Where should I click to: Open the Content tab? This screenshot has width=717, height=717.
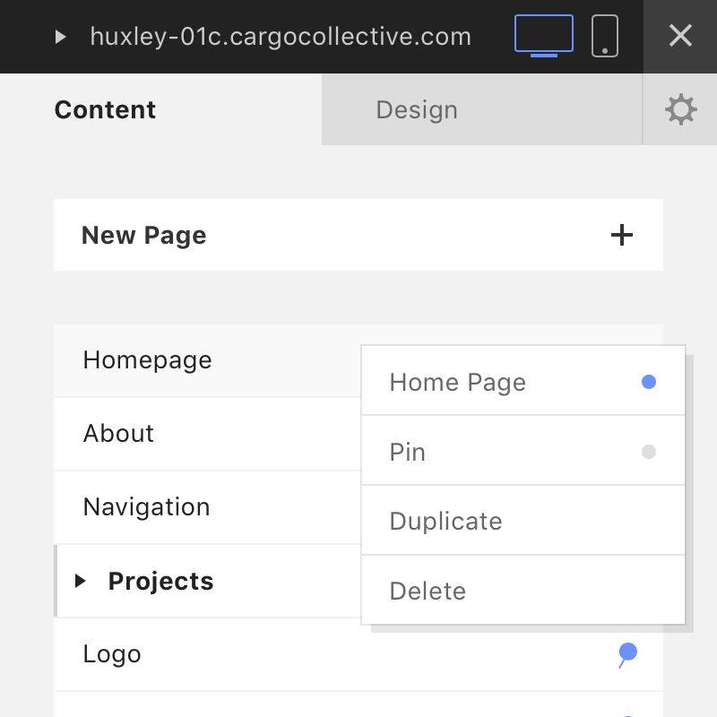105,110
